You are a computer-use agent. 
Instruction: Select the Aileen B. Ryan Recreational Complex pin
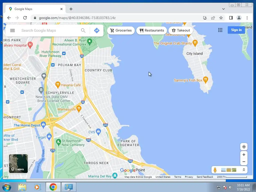[x=89, y=42]
